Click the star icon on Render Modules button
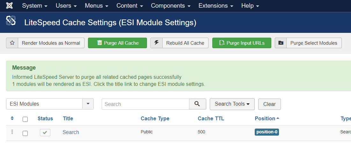 coord(12,43)
